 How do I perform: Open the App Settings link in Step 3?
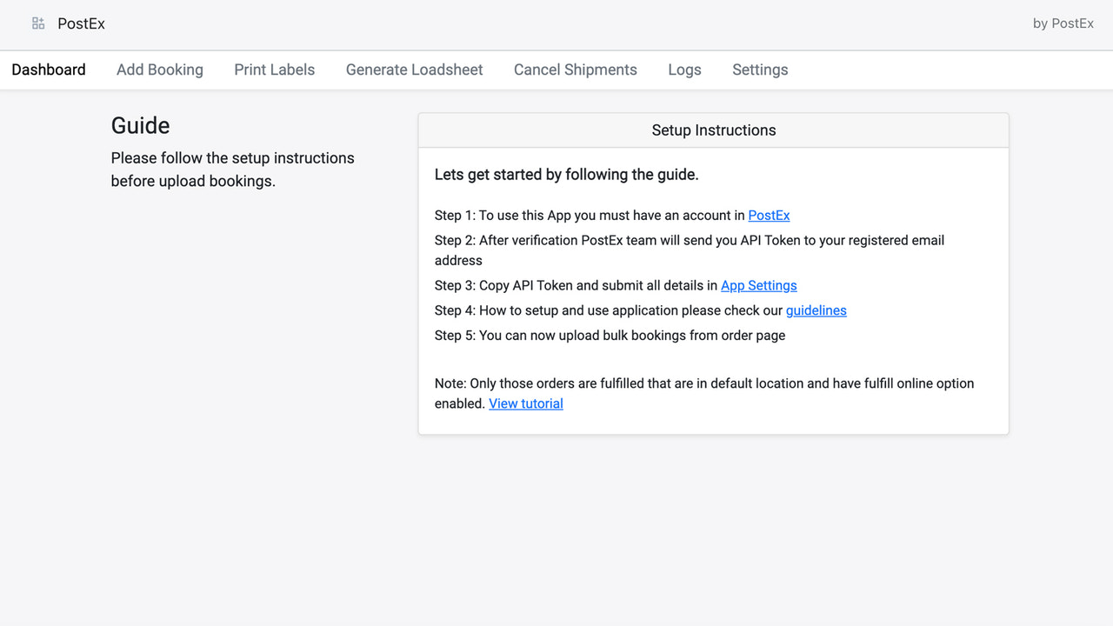(758, 285)
